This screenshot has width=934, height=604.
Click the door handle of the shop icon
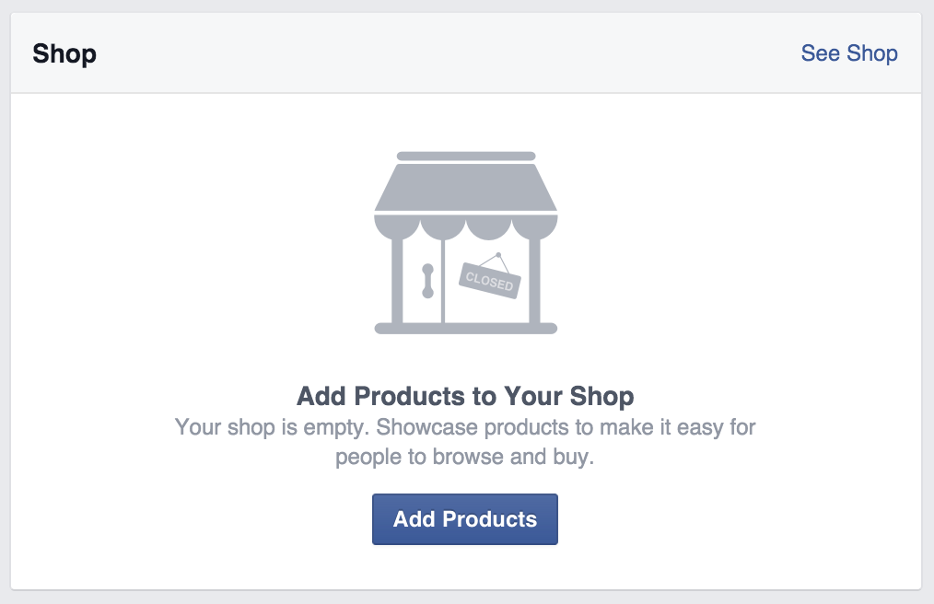pyautogui.click(x=427, y=281)
